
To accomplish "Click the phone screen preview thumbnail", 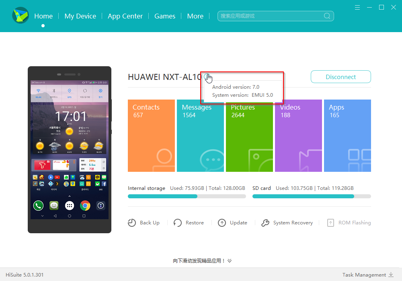I will click(x=70, y=150).
